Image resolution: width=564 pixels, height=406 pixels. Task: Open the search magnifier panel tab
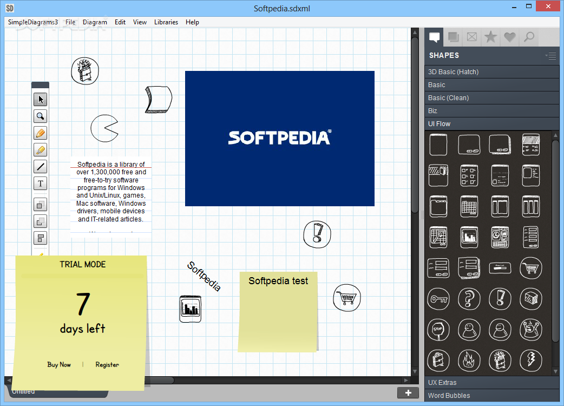[529, 37]
